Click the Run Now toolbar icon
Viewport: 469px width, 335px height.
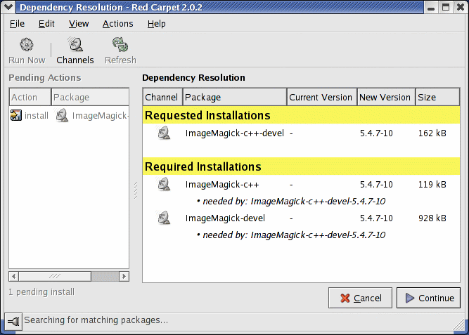tap(27, 46)
